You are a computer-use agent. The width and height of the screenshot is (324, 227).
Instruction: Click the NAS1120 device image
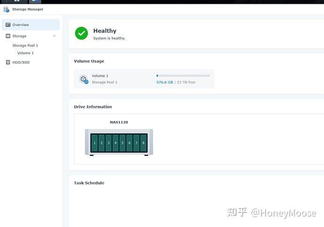119,142
